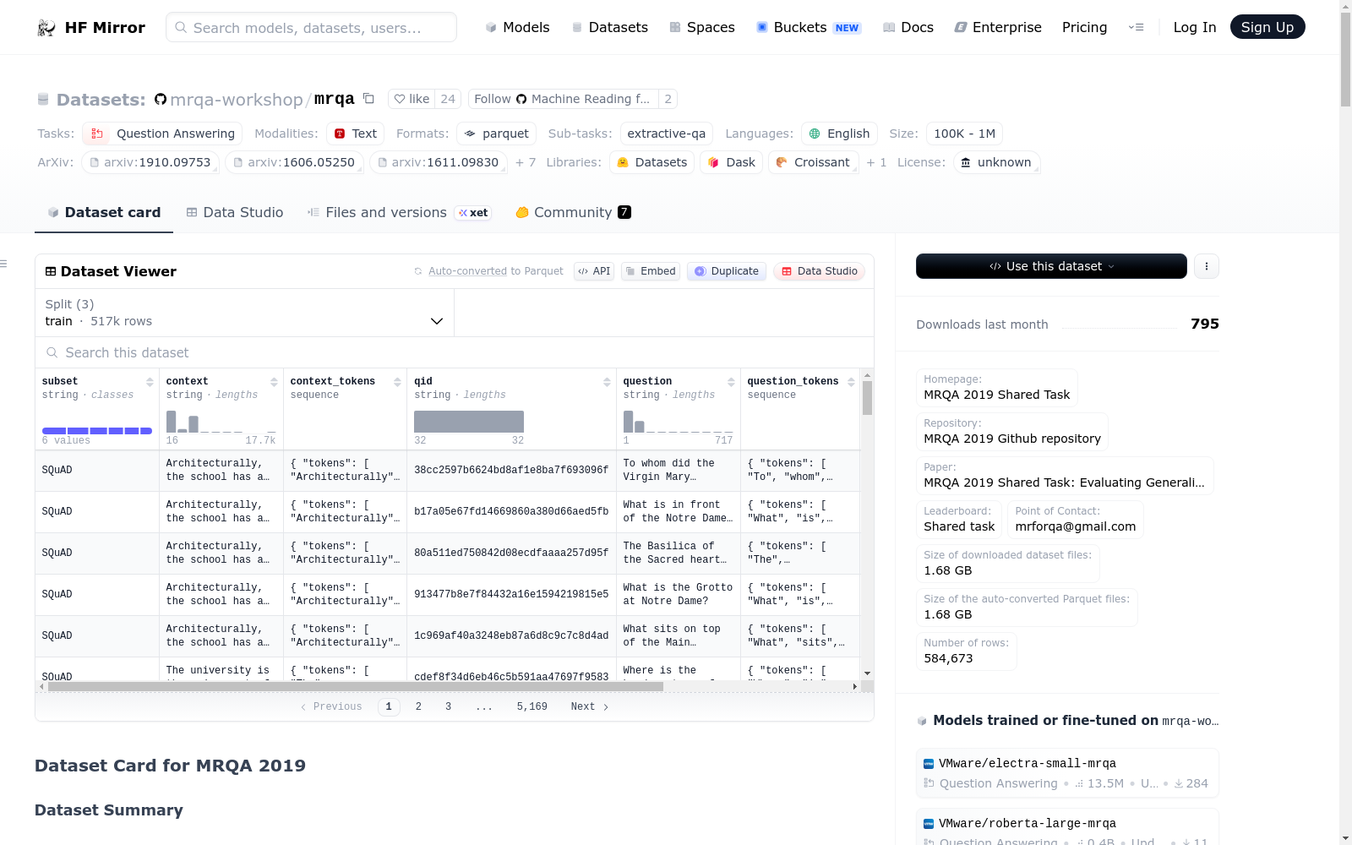Image resolution: width=1352 pixels, height=845 pixels.
Task: Go to page 2 of the table
Action: 418,706
